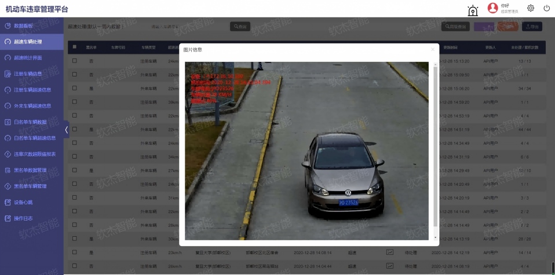Click the 更新人 column header

491,47
